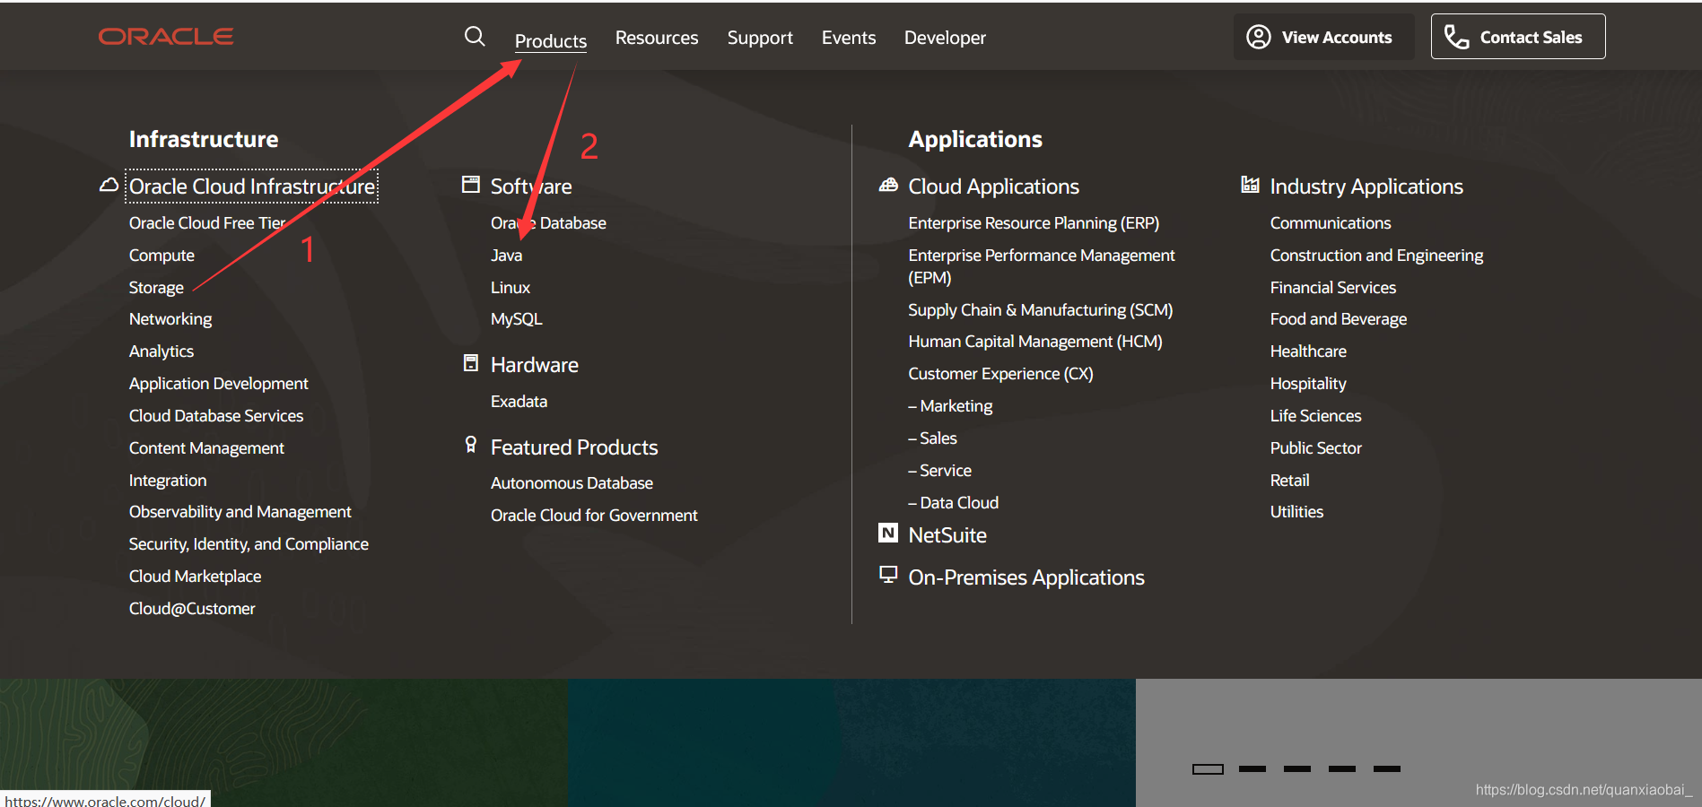Select MySQL under Software
Screen dimensions: 1702x807
pos(517,319)
